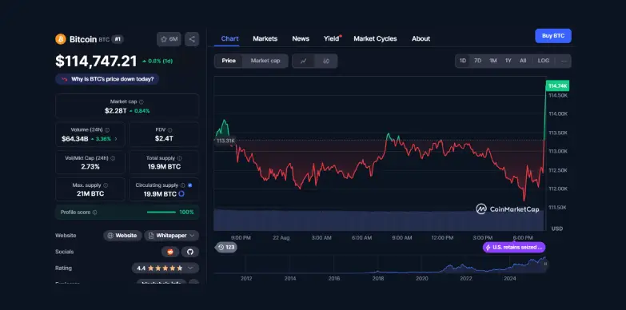Click the #1 rank badge
Viewport: 626px width, 310px height.
coord(118,39)
